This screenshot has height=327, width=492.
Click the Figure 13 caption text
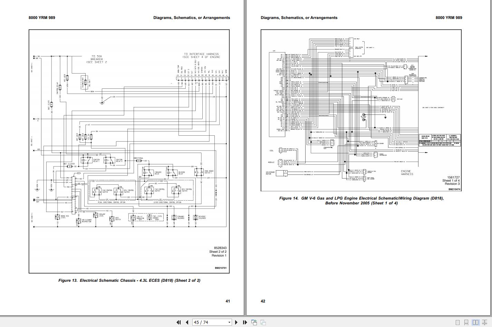[x=129, y=280]
